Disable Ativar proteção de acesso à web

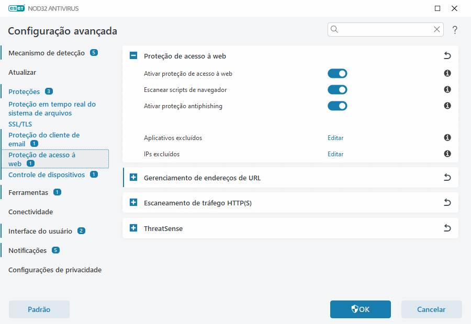tap(337, 73)
